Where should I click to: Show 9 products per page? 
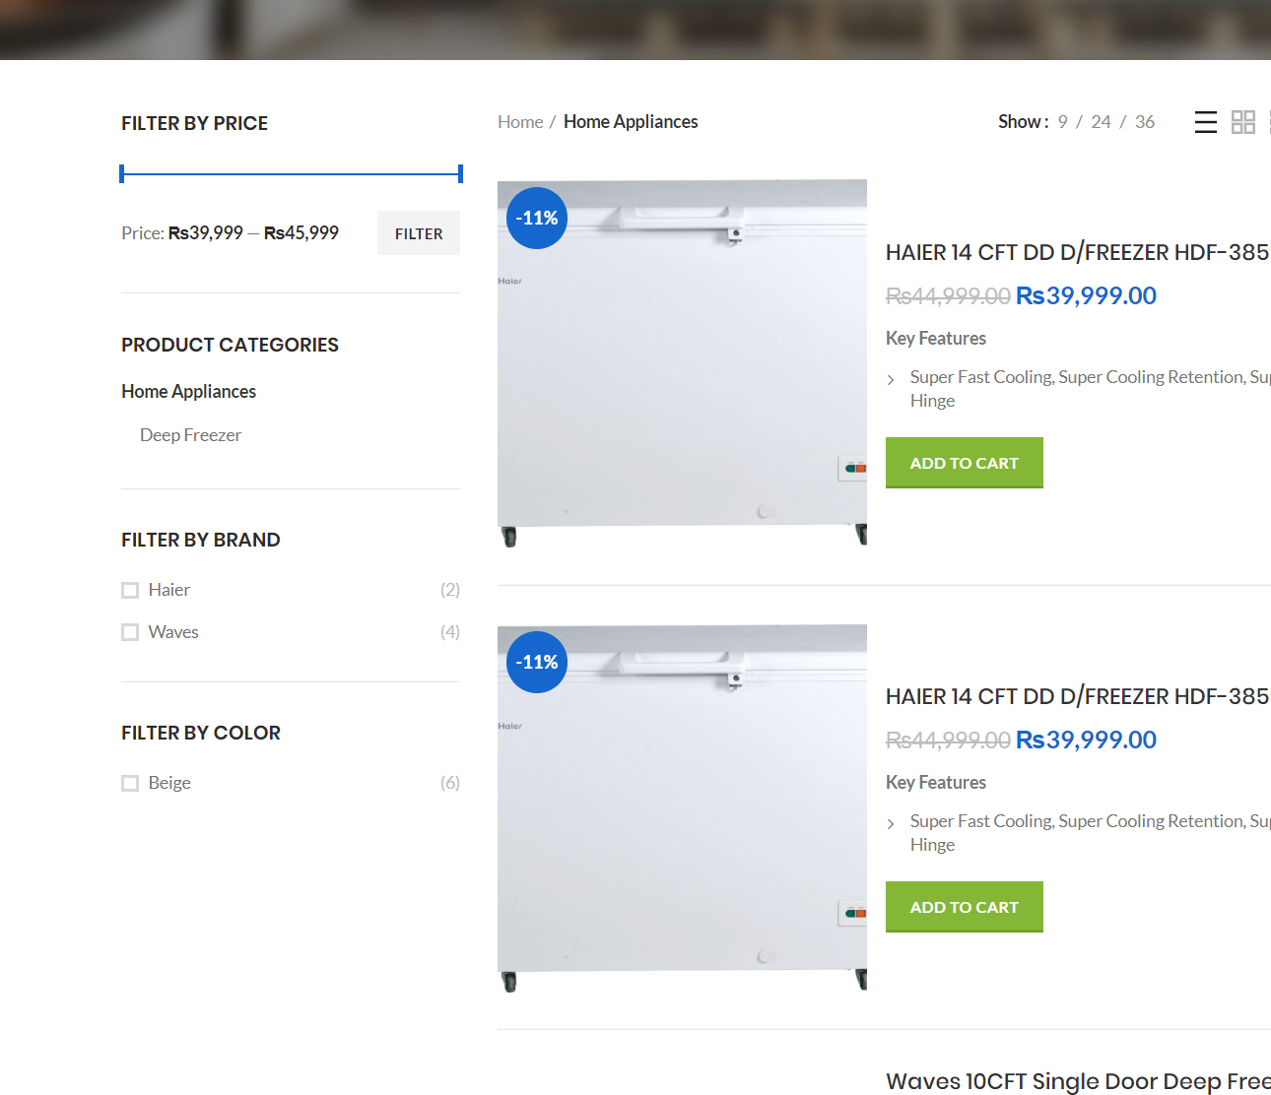[x=1063, y=122]
